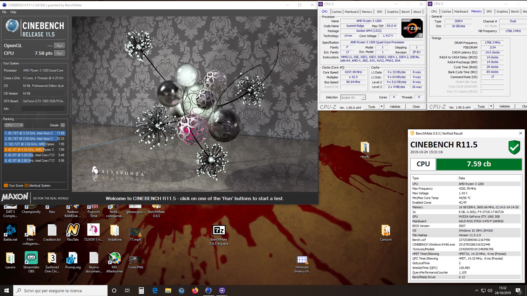The width and height of the screenshot is (527, 296).
Task: Open Tools dropdown arrow in second CPU-Z
Action: 491,107
